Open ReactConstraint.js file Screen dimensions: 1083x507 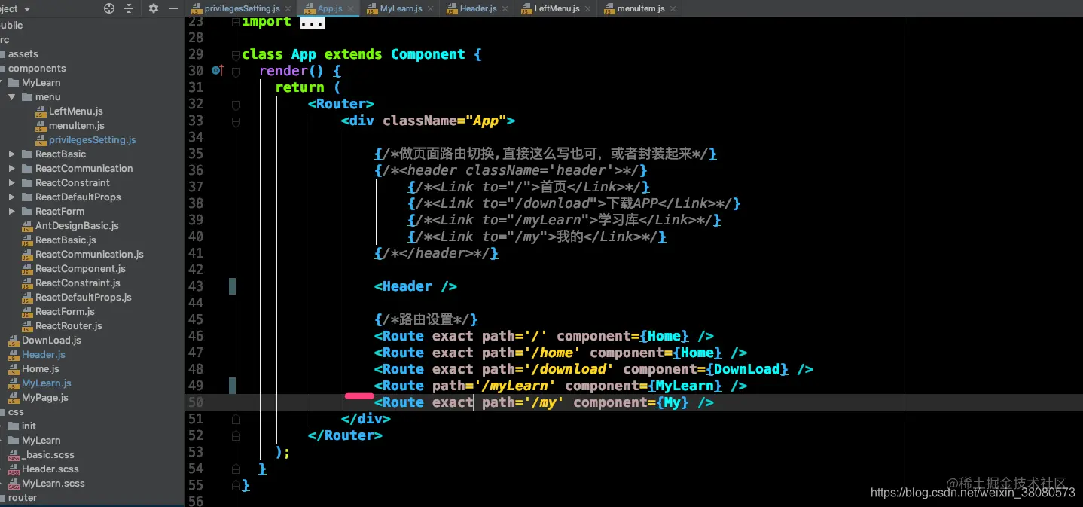(x=78, y=283)
